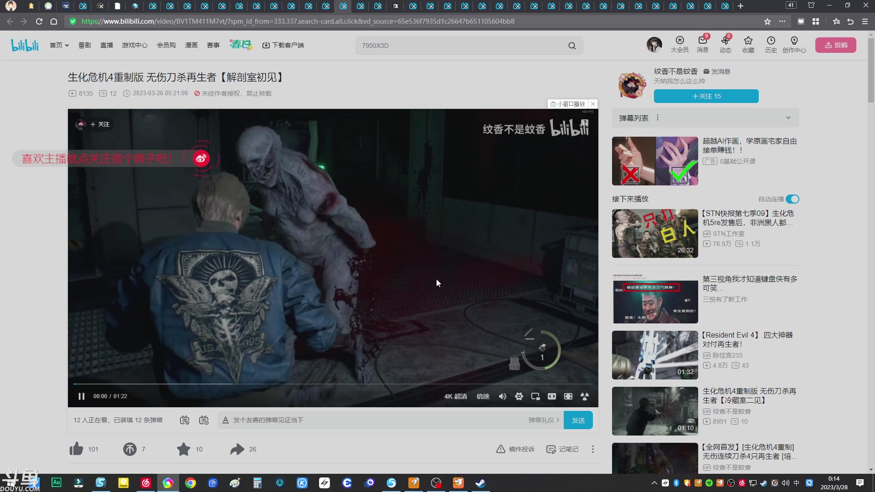Image resolution: width=875 pixels, height=492 pixels.
Task: Click the bilibili logo in the header
Action: tap(25, 45)
